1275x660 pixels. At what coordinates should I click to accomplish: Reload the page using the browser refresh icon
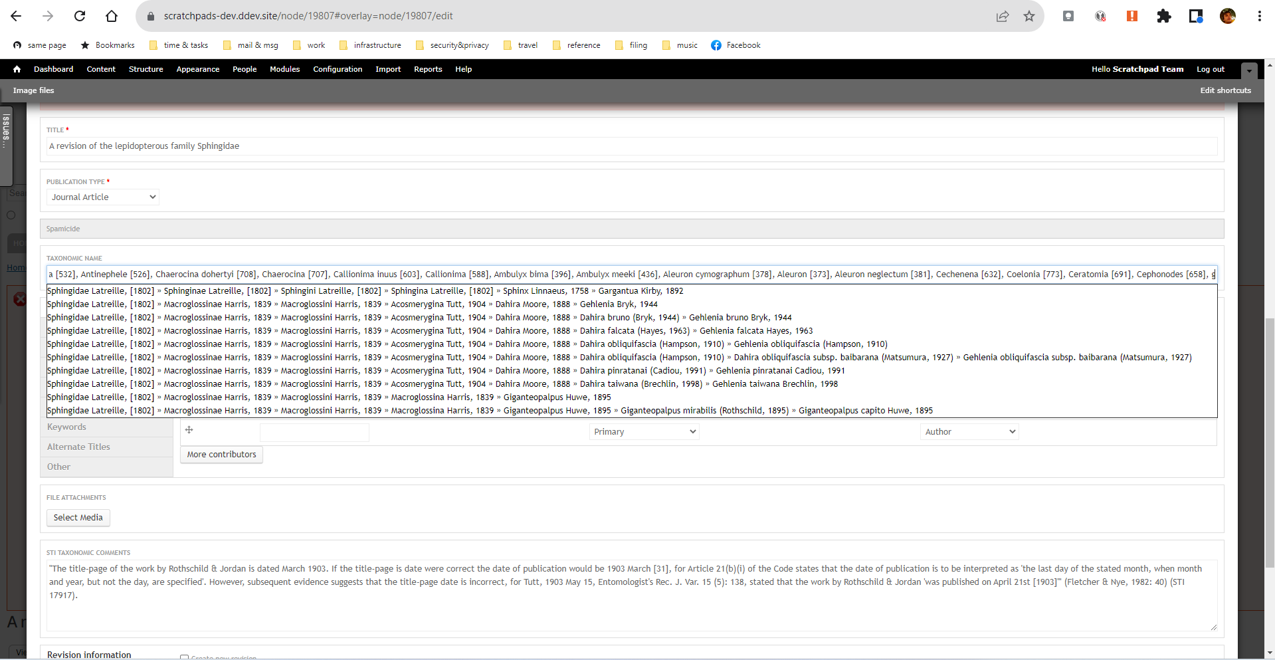[x=80, y=16]
